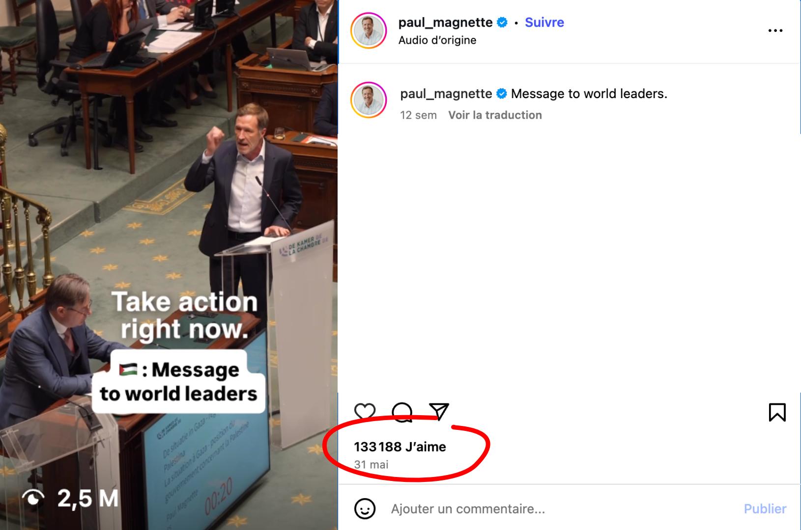The image size is (801, 530).
Task: Like the post with the heart icon
Action: tap(365, 412)
